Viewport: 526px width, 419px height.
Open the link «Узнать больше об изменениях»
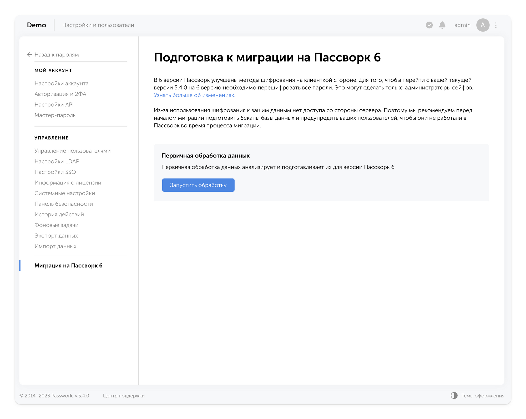tap(194, 95)
